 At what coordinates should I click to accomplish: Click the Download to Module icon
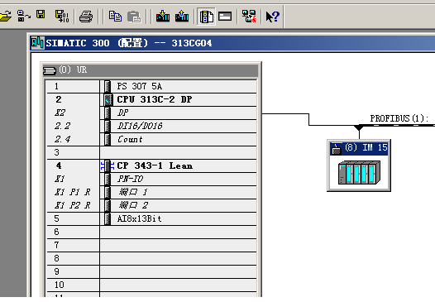point(163,17)
